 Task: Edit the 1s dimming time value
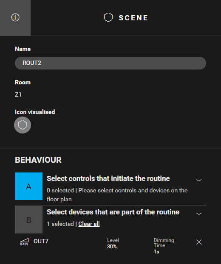156,252
